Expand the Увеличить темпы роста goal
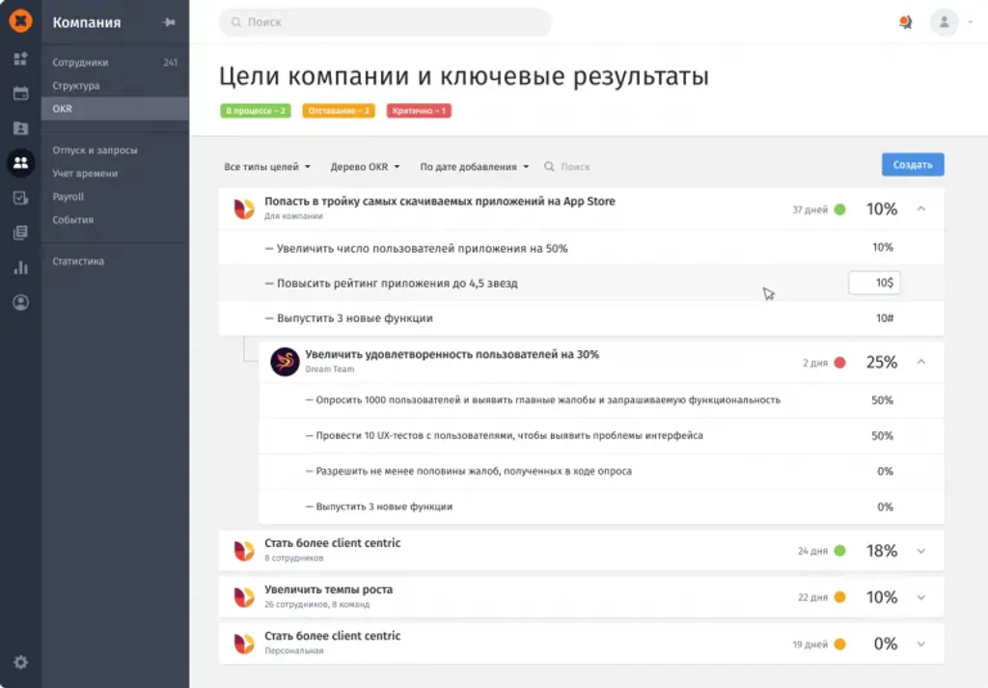 [x=920, y=597]
